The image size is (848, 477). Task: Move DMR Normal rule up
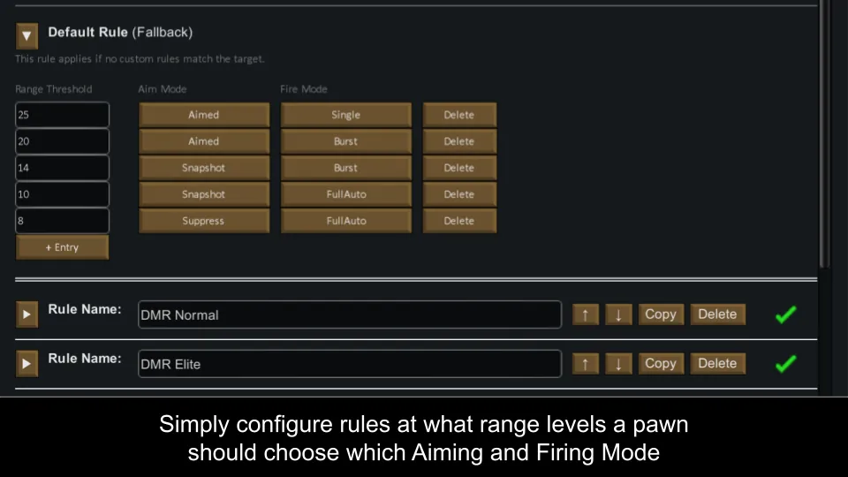[585, 314]
